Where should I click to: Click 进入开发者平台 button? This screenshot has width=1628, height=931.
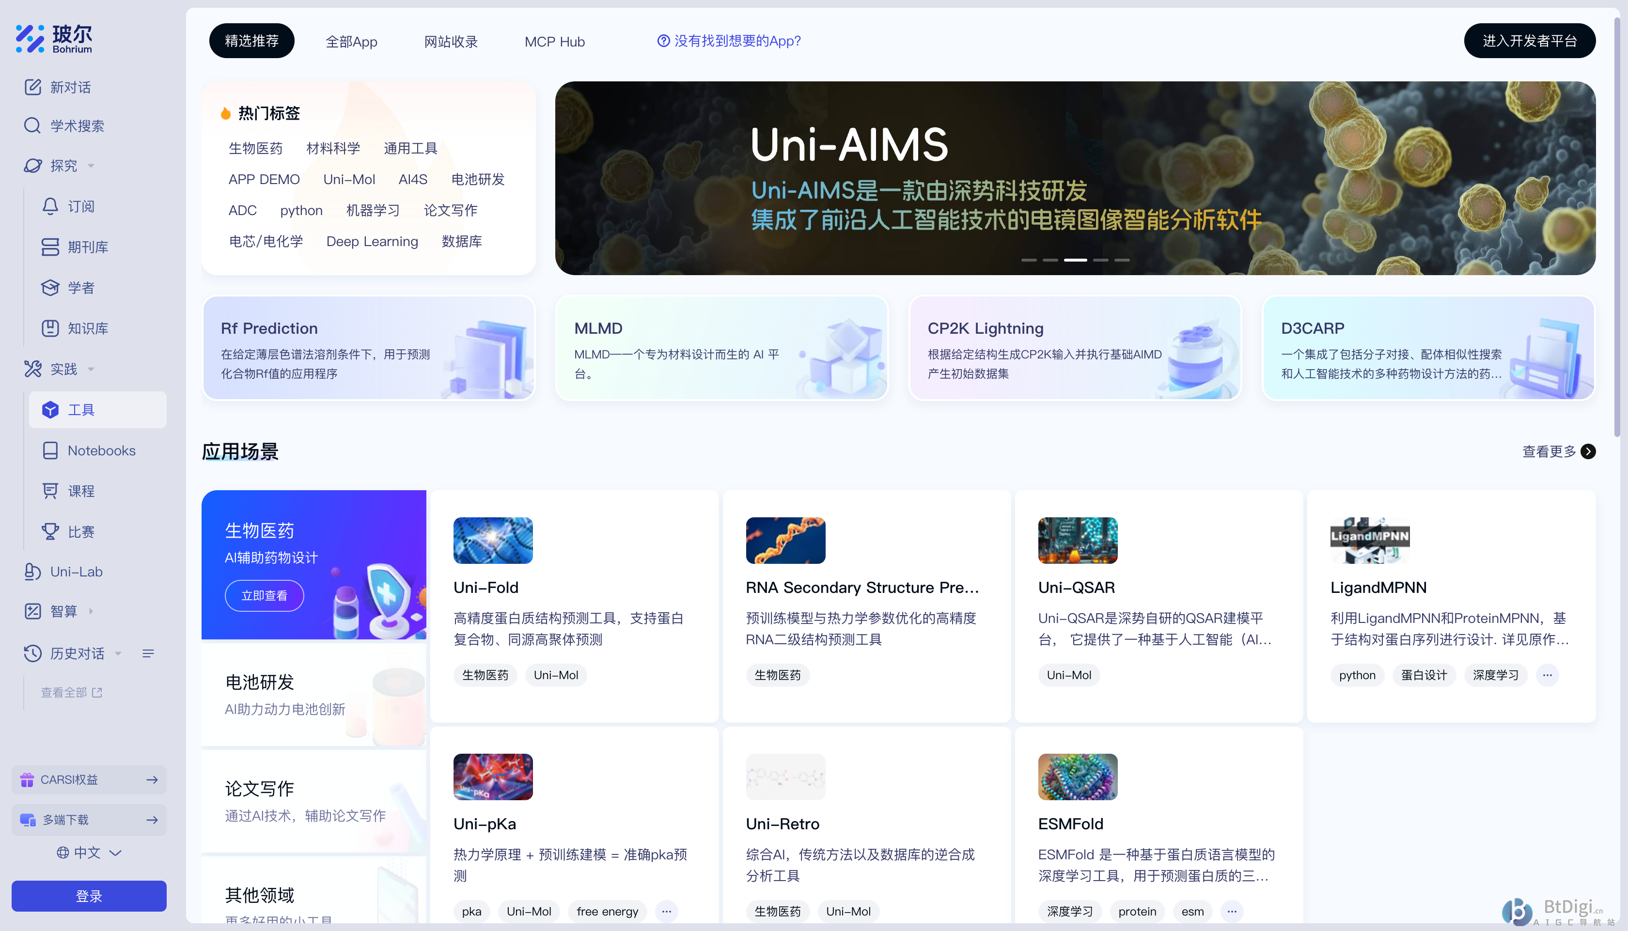coord(1530,41)
